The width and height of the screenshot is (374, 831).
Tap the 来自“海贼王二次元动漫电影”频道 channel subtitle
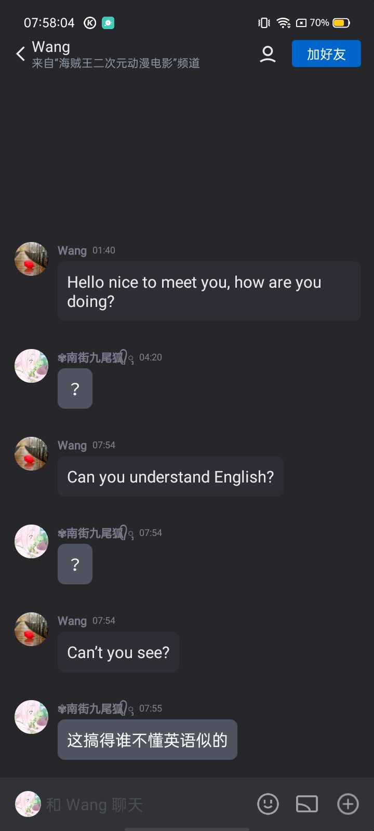(116, 63)
